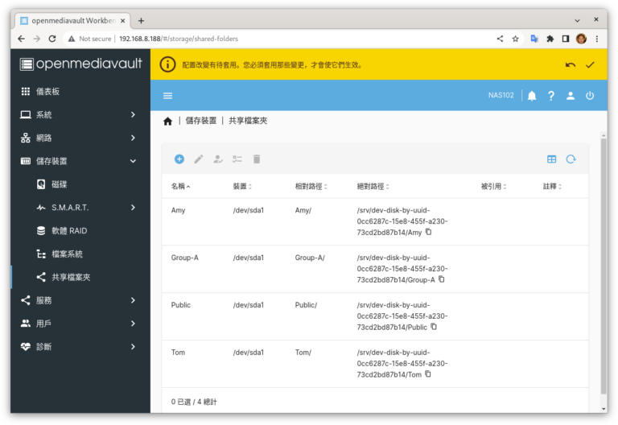This screenshot has width=618, height=425.
Task: Bookmark this page with star icon
Action: pyautogui.click(x=515, y=39)
